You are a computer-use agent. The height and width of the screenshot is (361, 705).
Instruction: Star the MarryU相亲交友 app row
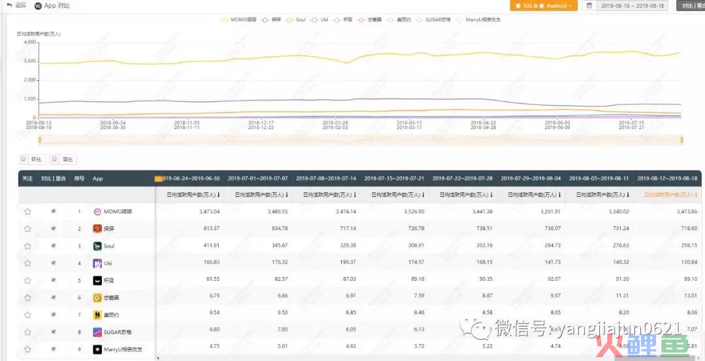point(27,349)
